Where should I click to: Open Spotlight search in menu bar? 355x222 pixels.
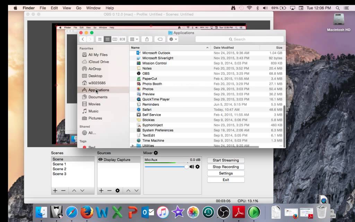(x=338, y=8)
